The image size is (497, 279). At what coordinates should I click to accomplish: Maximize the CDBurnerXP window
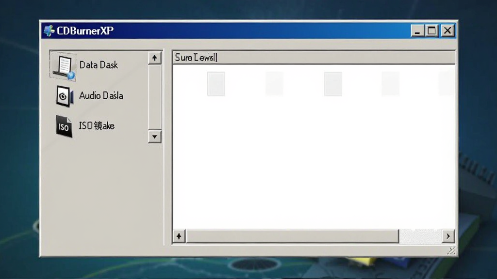click(431, 31)
